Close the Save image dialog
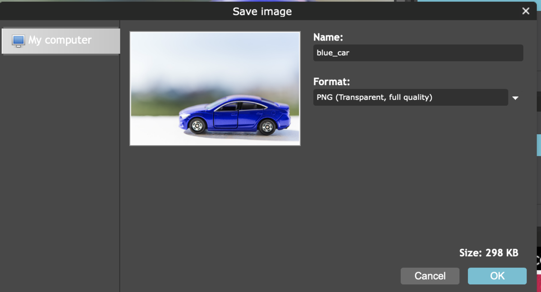Viewport: 541px width, 292px height. tap(526, 11)
